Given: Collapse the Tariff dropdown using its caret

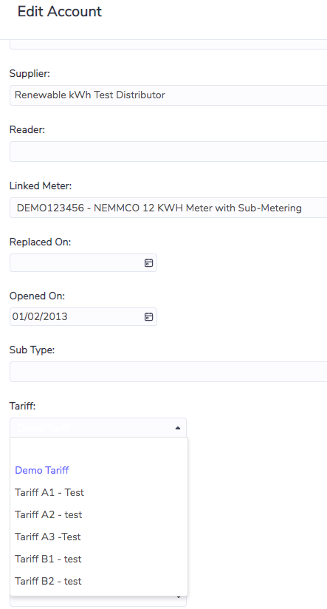Looking at the screenshot, I should click(178, 428).
